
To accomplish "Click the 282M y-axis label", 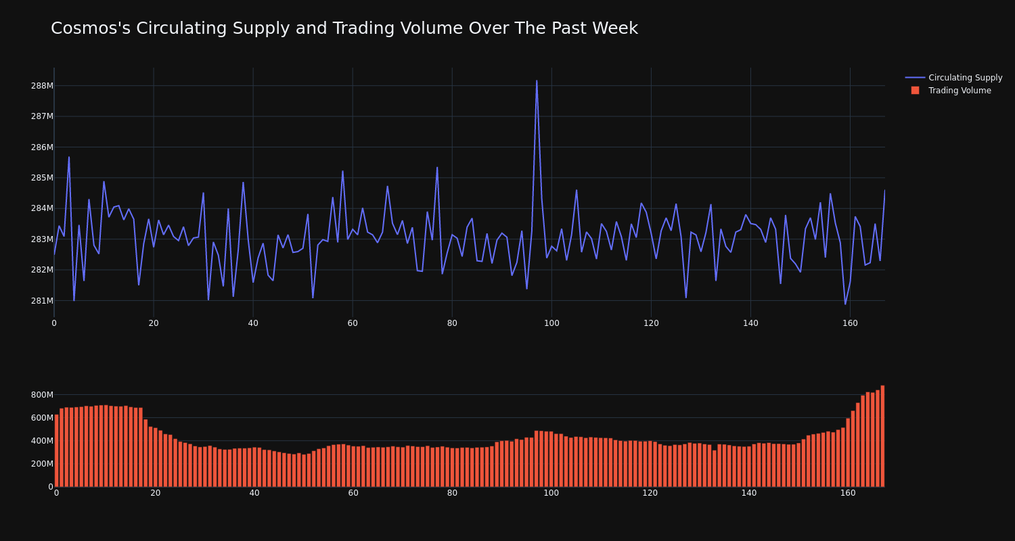I will (x=42, y=270).
